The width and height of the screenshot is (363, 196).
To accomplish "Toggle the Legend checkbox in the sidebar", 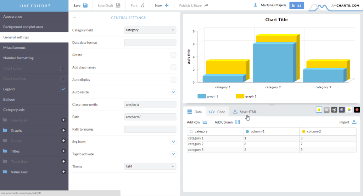I will pos(63,89).
